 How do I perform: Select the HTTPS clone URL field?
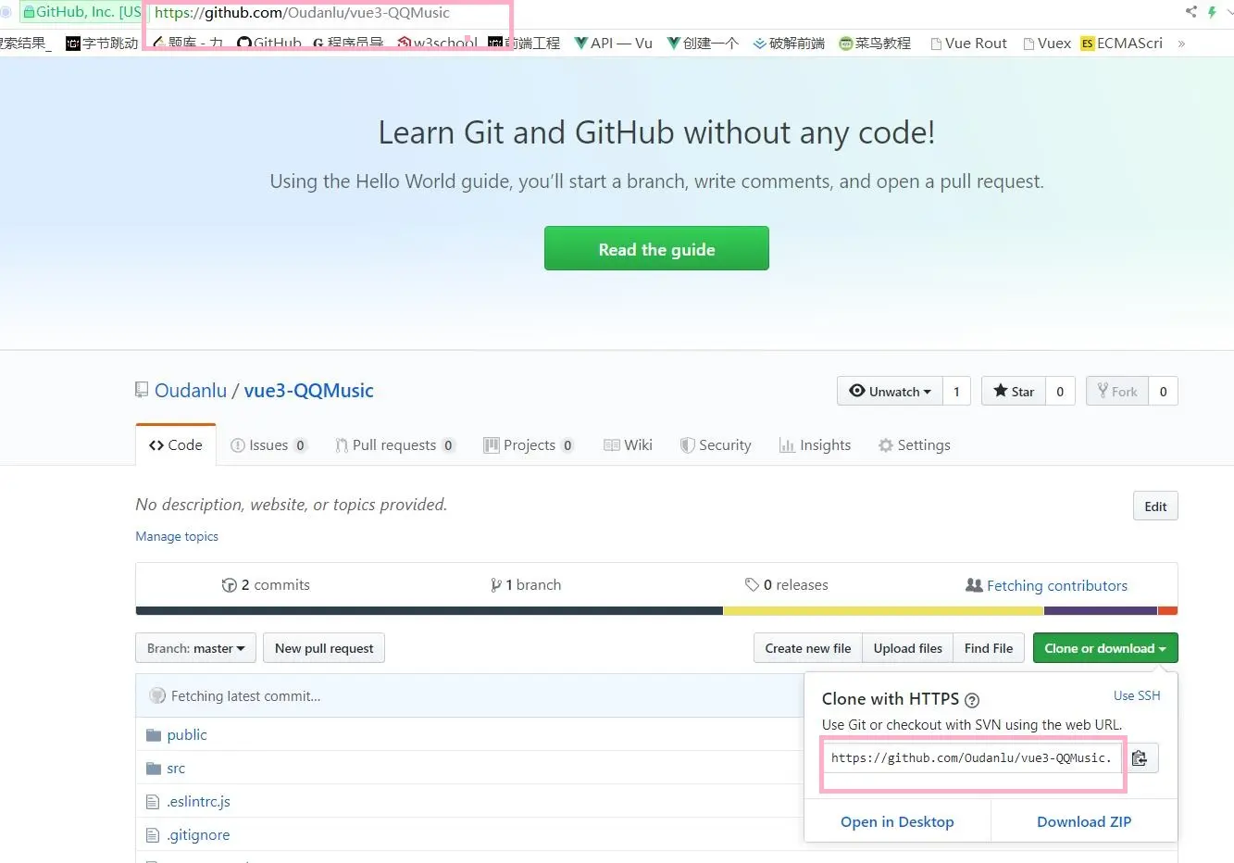(973, 758)
